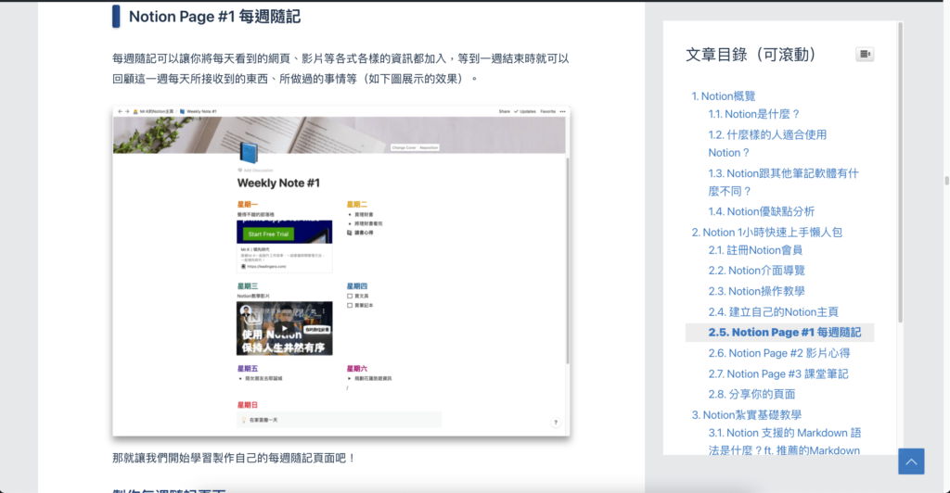Open the Weekly Note #1 screenshot image
This screenshot has height=493, width=950.
341,272
